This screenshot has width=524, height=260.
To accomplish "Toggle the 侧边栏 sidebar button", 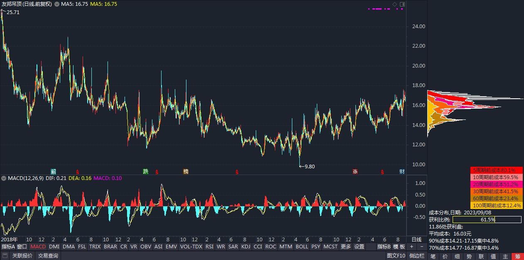I will click(x=417, y=256).
